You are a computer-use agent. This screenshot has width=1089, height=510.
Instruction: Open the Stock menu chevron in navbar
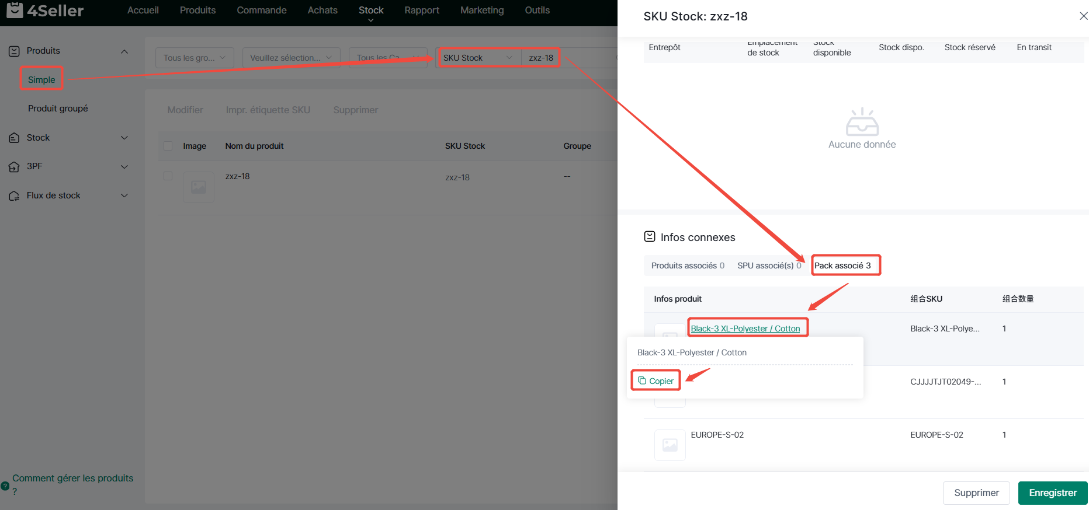371,20
